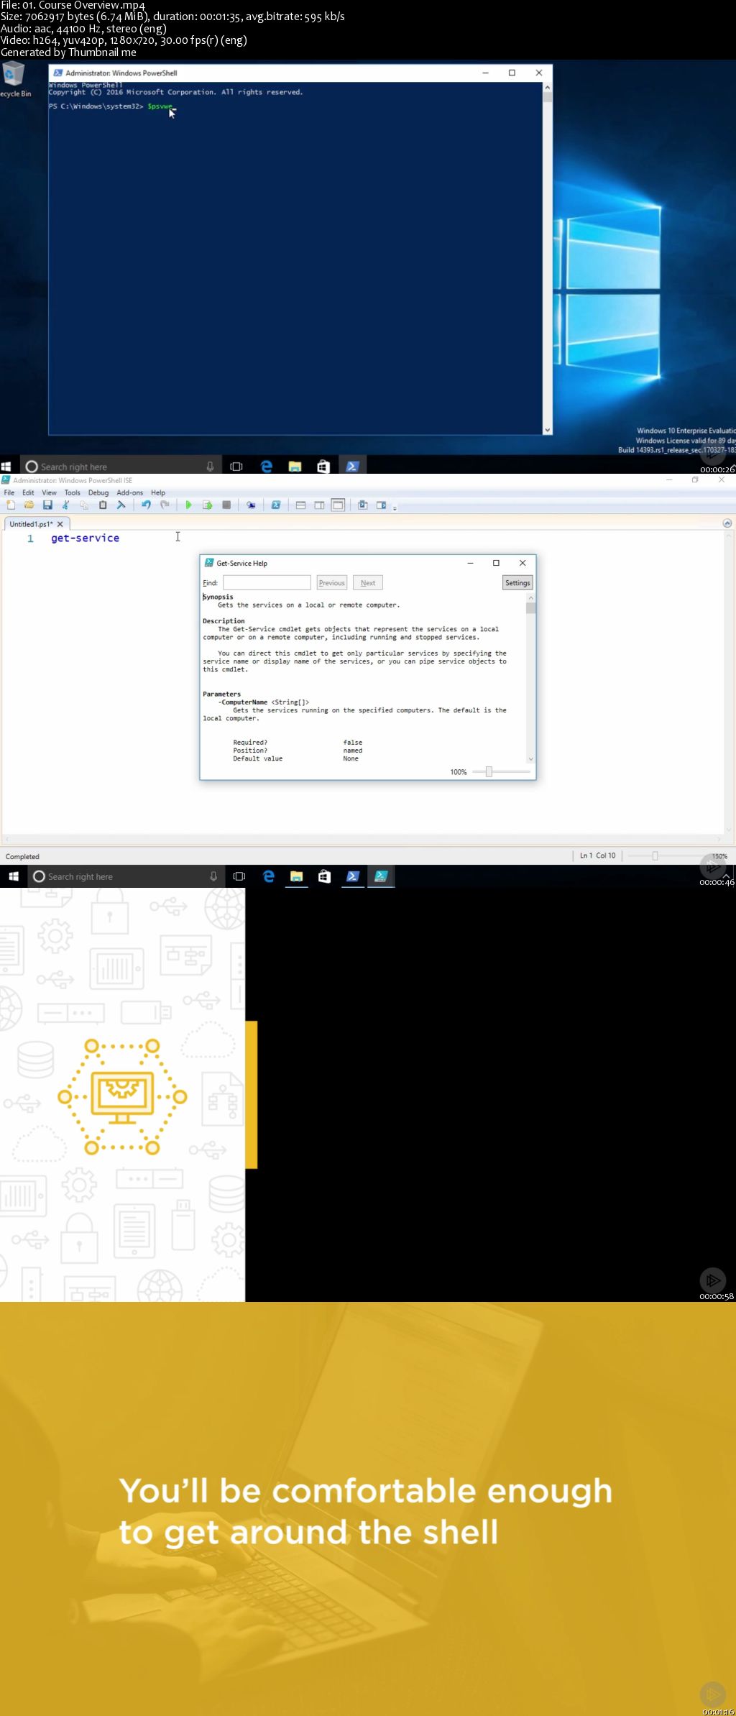Open the Help menu in PowerShell ISE
The width and height of the screenshot is (736, 1716).
point(158,492)
